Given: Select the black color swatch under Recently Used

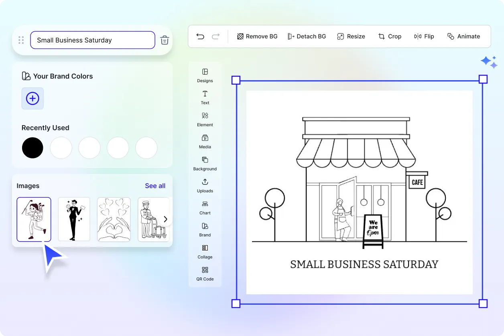Looking at the screenshot, I should pos(33,148).
